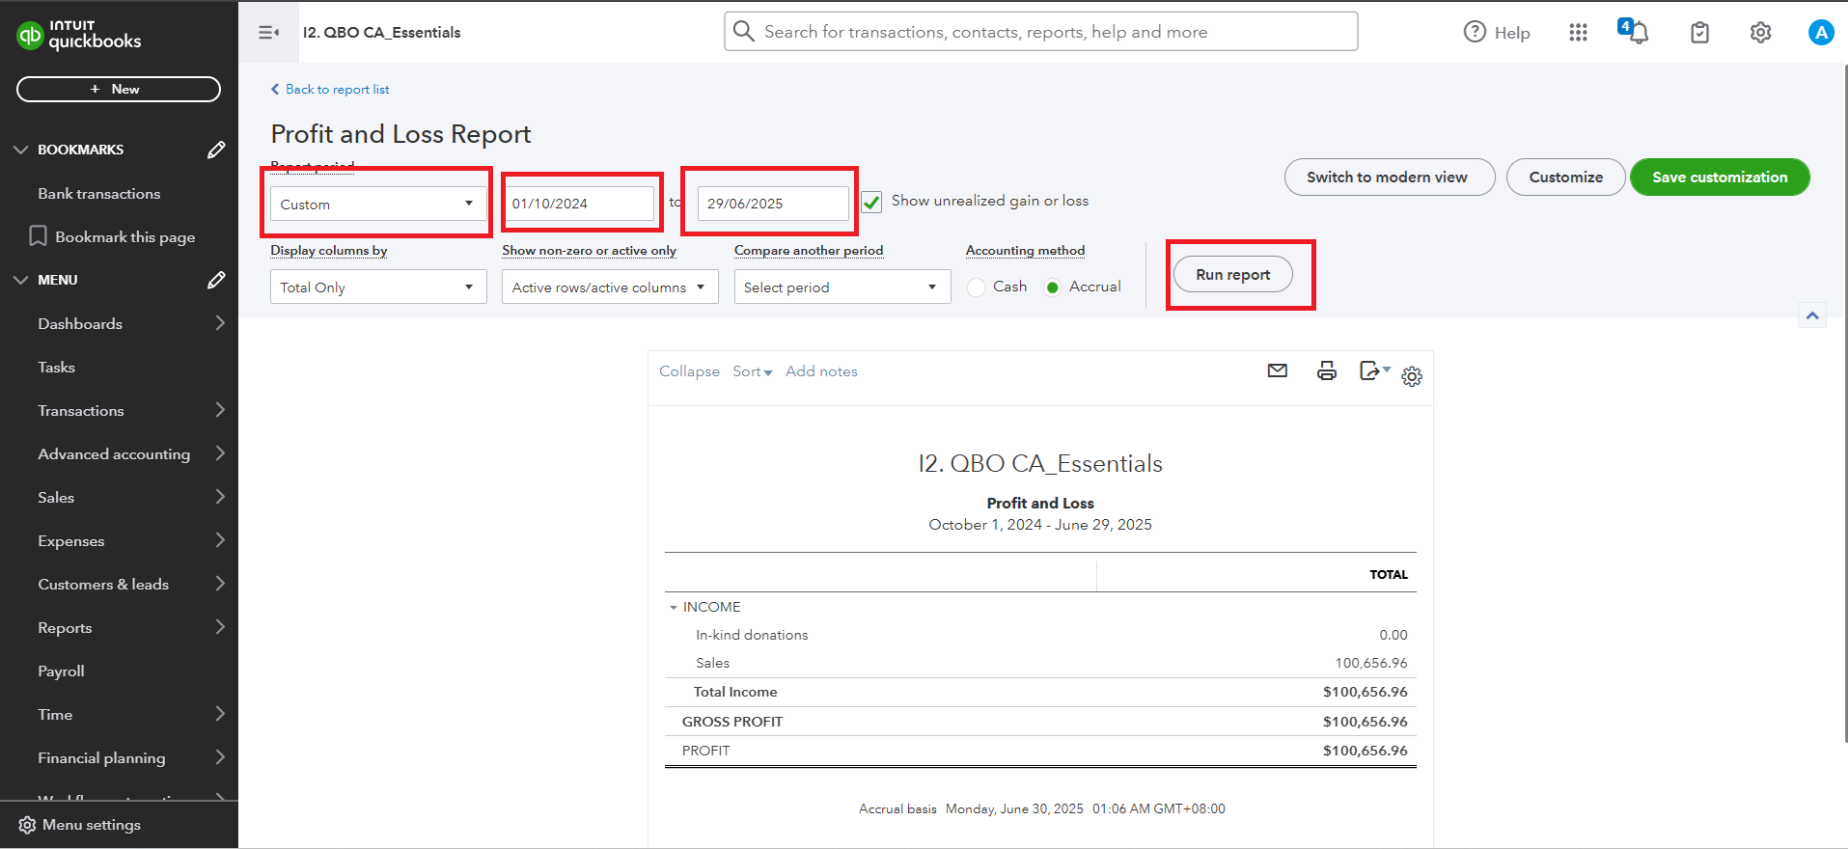Expand the Dashboards submenu arrow

tap(220, 323)
